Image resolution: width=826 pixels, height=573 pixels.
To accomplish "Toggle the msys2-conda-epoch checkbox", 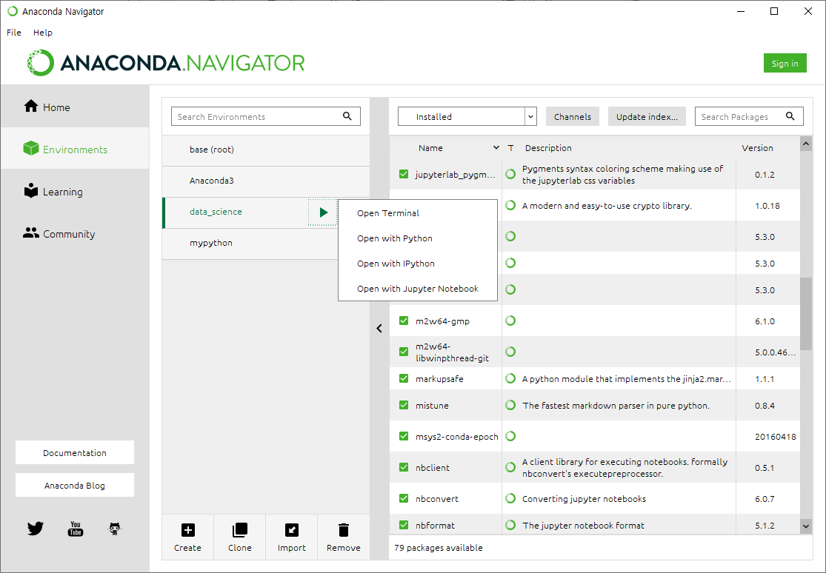I will click(404, 436).
